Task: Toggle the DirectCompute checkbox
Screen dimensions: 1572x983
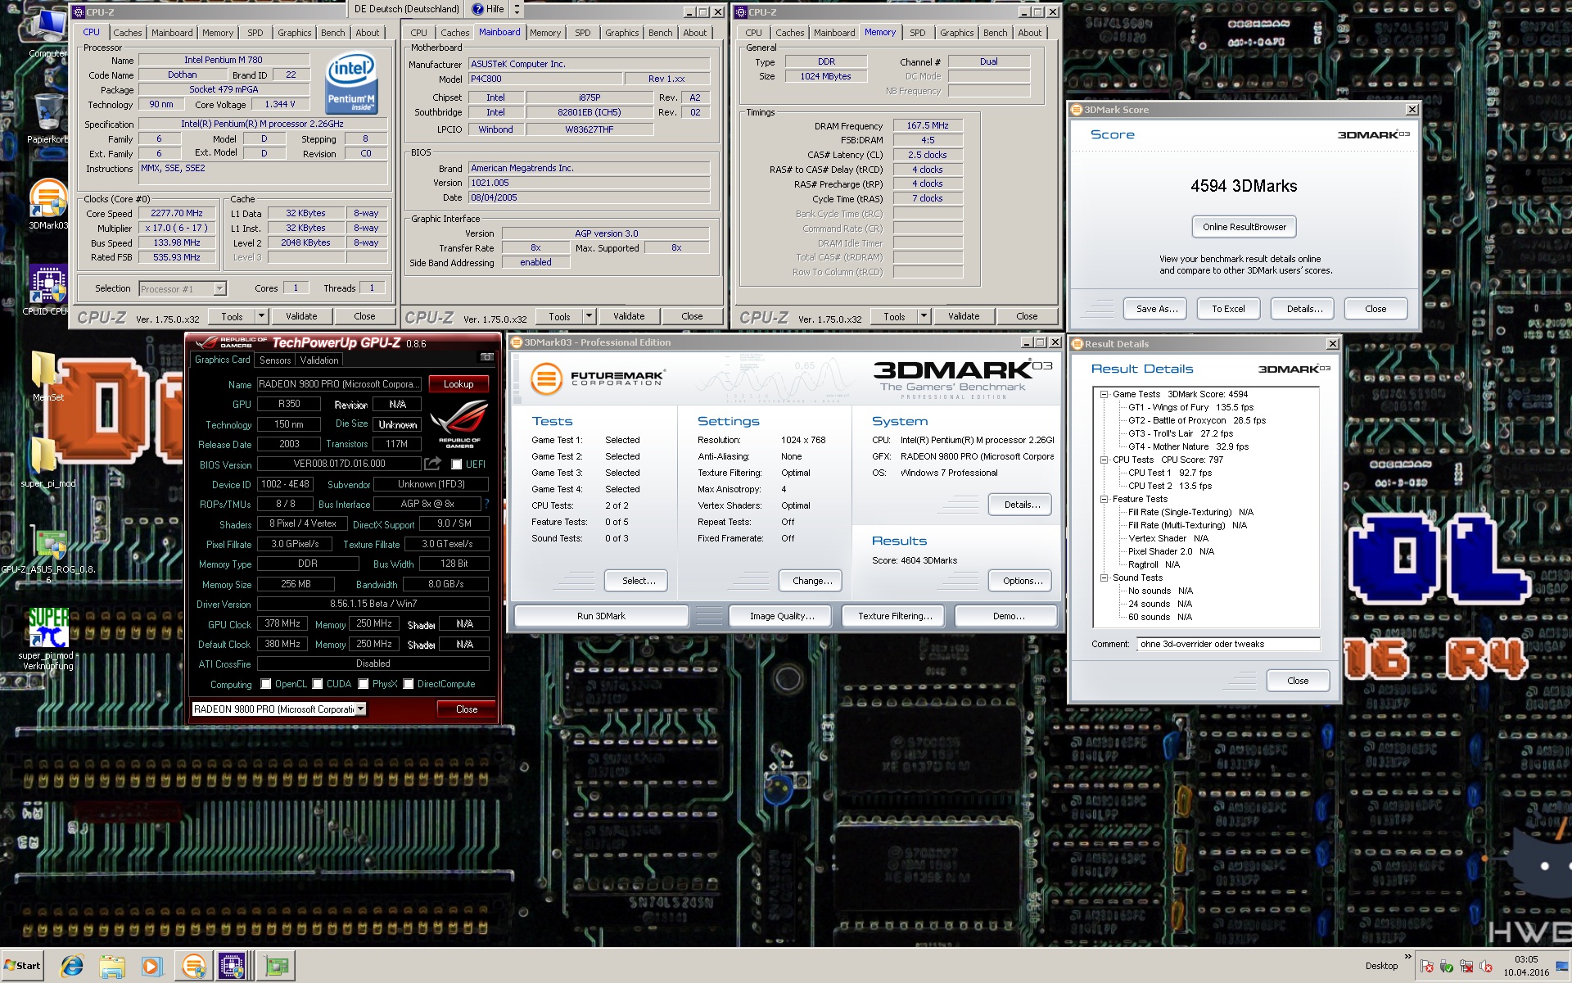Action: point(408,684)
